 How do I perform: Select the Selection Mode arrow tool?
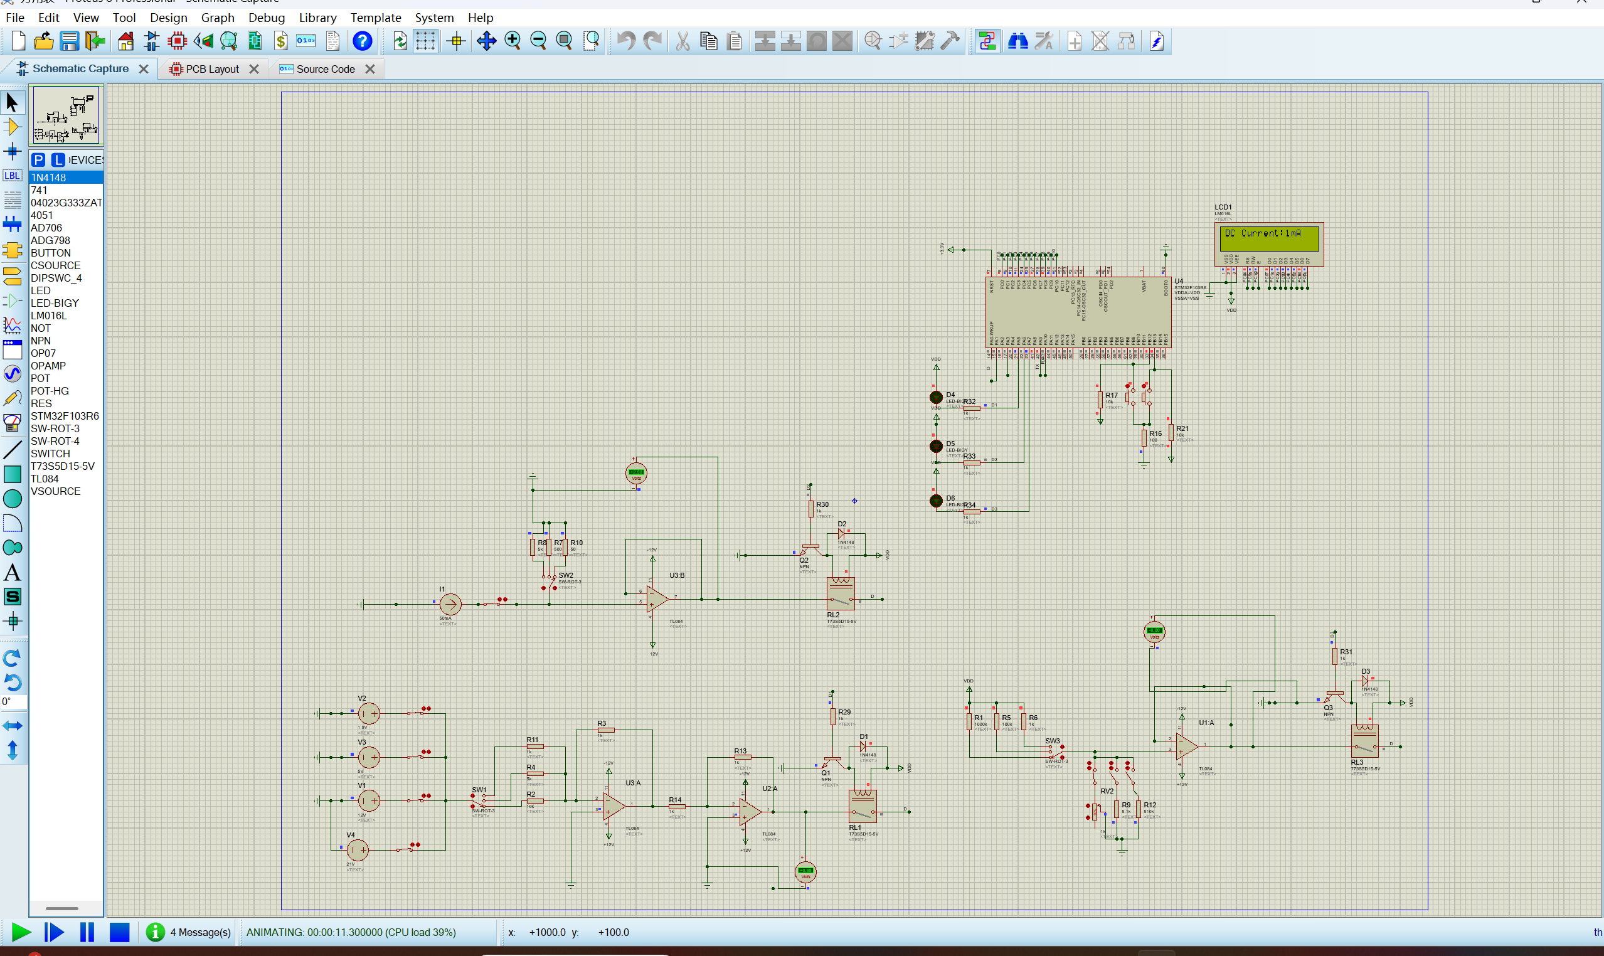pos(13,102)
